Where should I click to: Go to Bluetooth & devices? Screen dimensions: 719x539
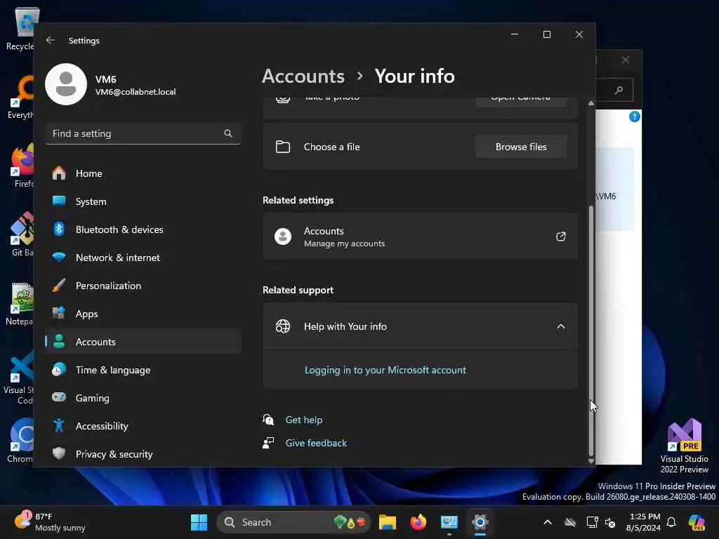tap(143, 229)
